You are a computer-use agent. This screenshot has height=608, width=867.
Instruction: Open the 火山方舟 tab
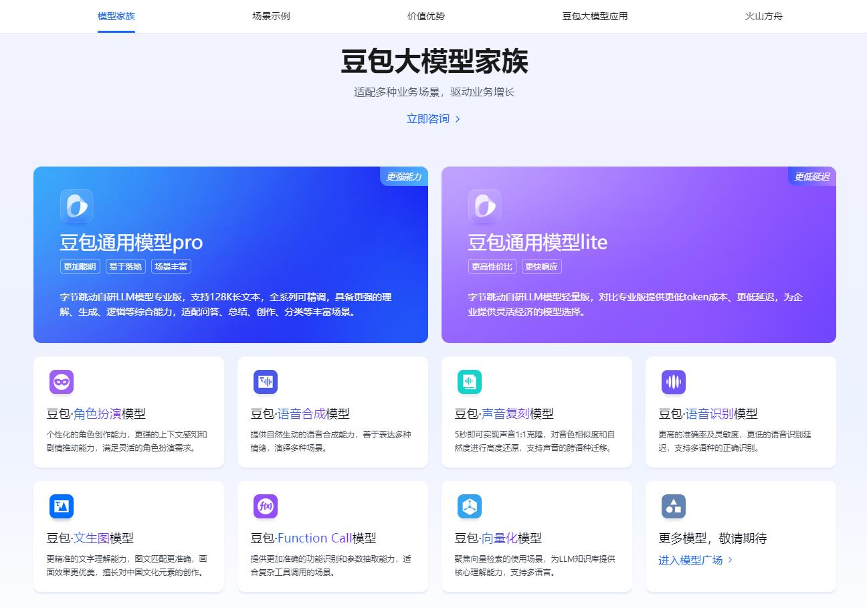pos(764,16)
